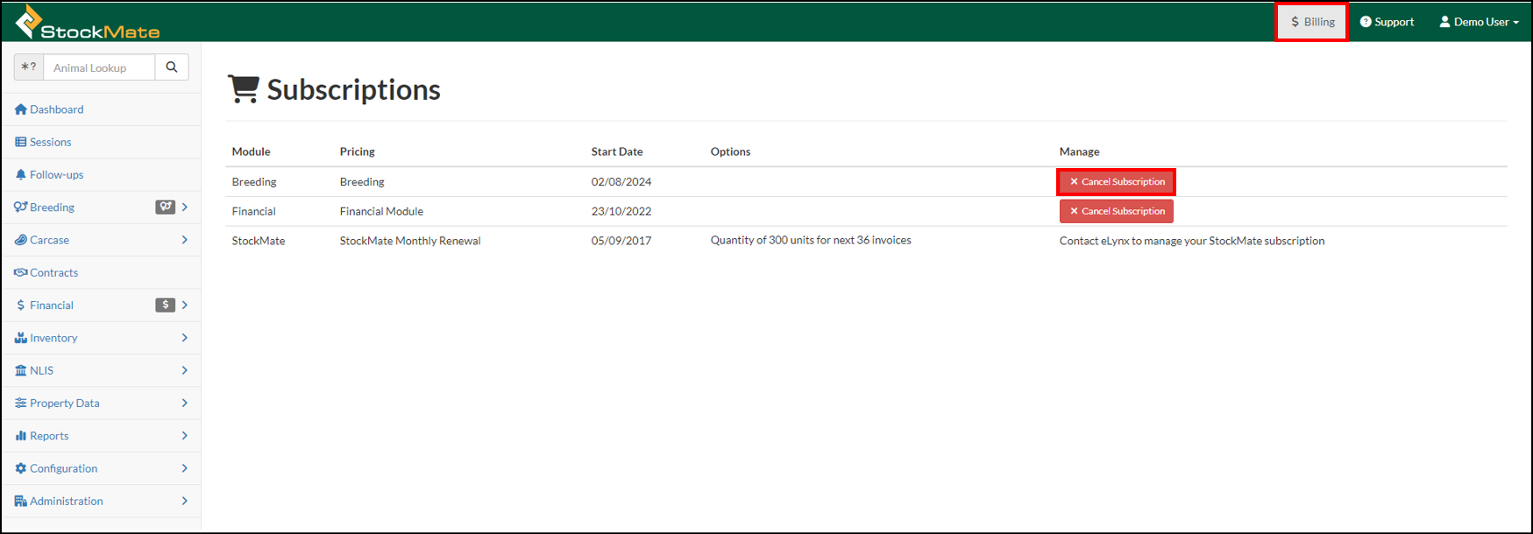Screen dimensions: 1533x534
Task: Open the Demo User dropdown menu
Action: point(1480,22)
